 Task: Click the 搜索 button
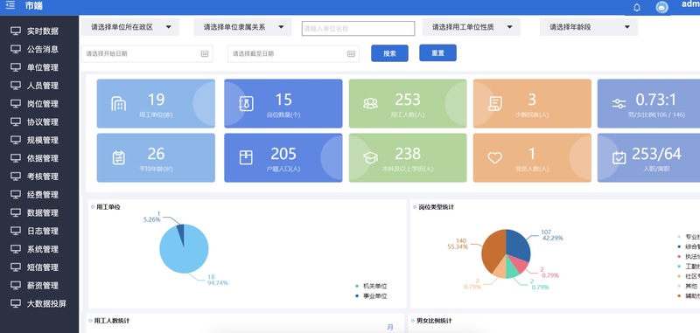389,53
